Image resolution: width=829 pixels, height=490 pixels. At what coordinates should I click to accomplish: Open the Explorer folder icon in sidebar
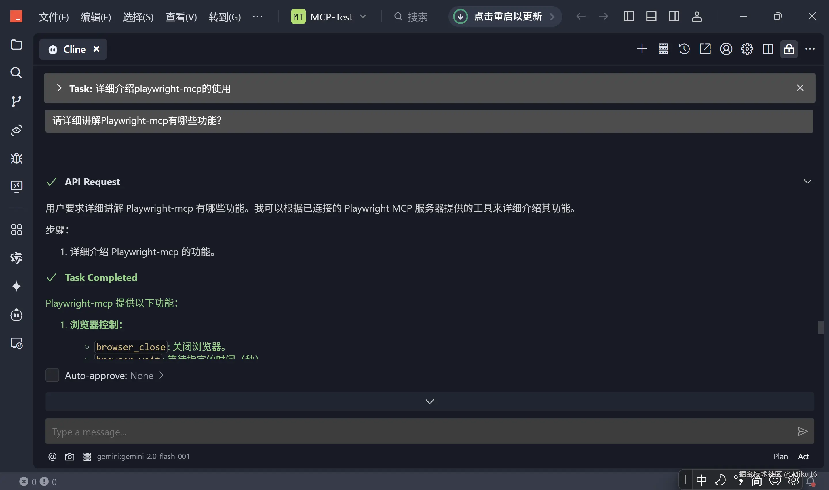coord(16,45)
